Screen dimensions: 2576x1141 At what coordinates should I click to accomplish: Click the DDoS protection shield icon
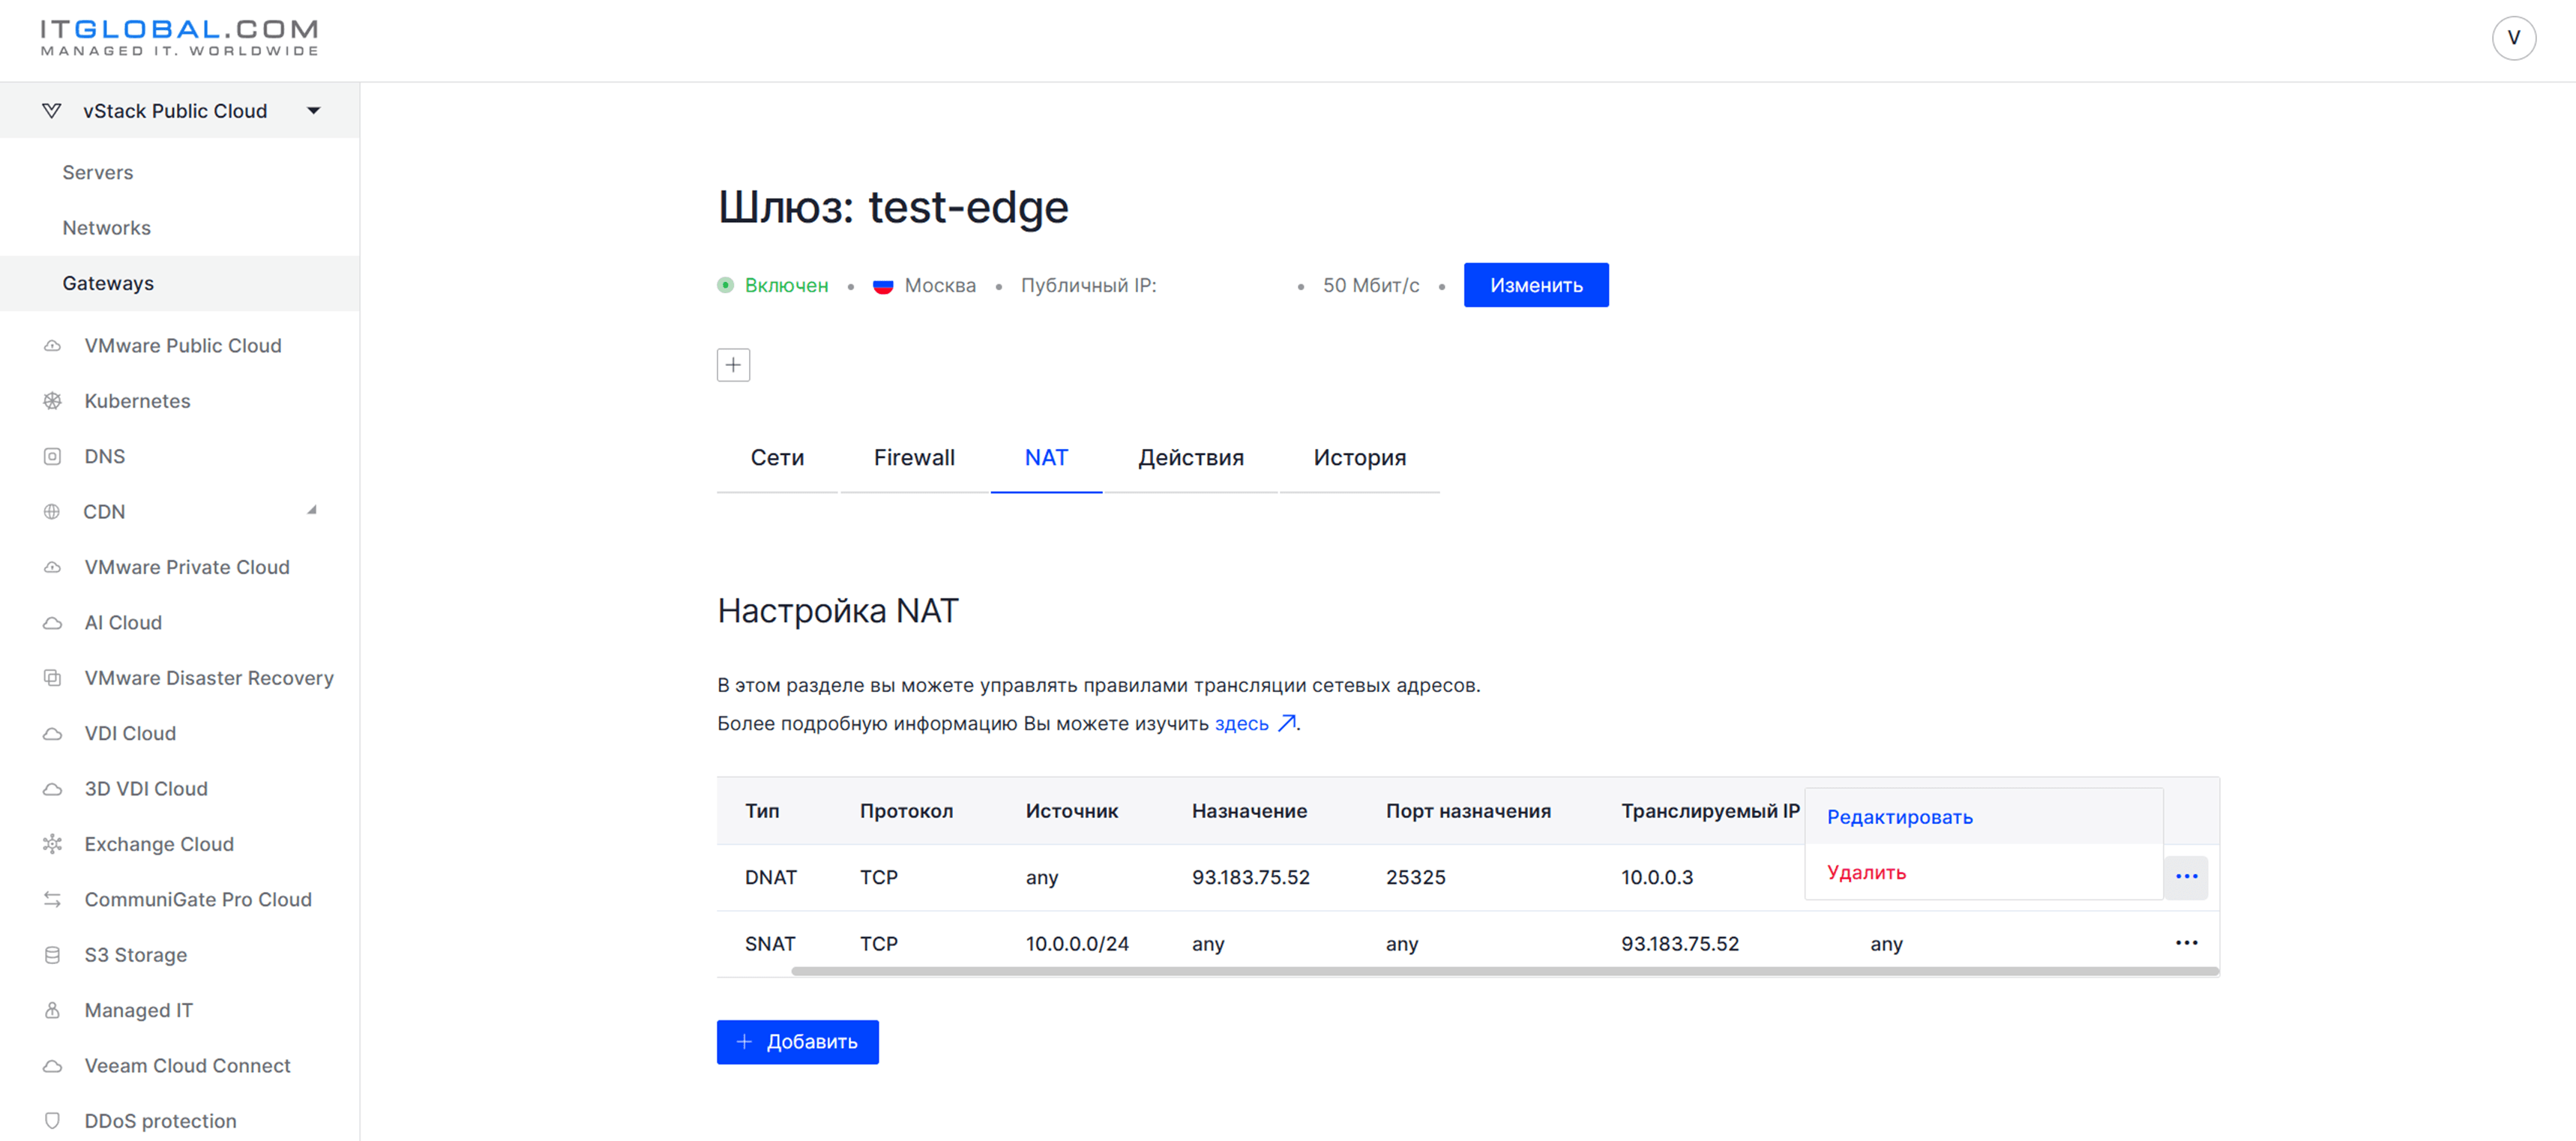click(52, 1121)
